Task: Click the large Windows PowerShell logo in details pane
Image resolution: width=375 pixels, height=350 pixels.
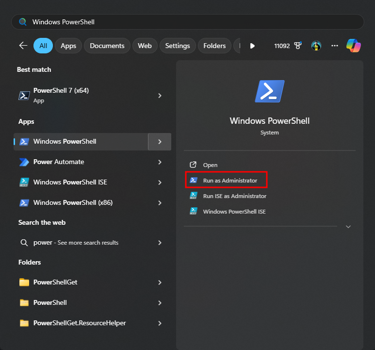Action: [x=270, y=91]
